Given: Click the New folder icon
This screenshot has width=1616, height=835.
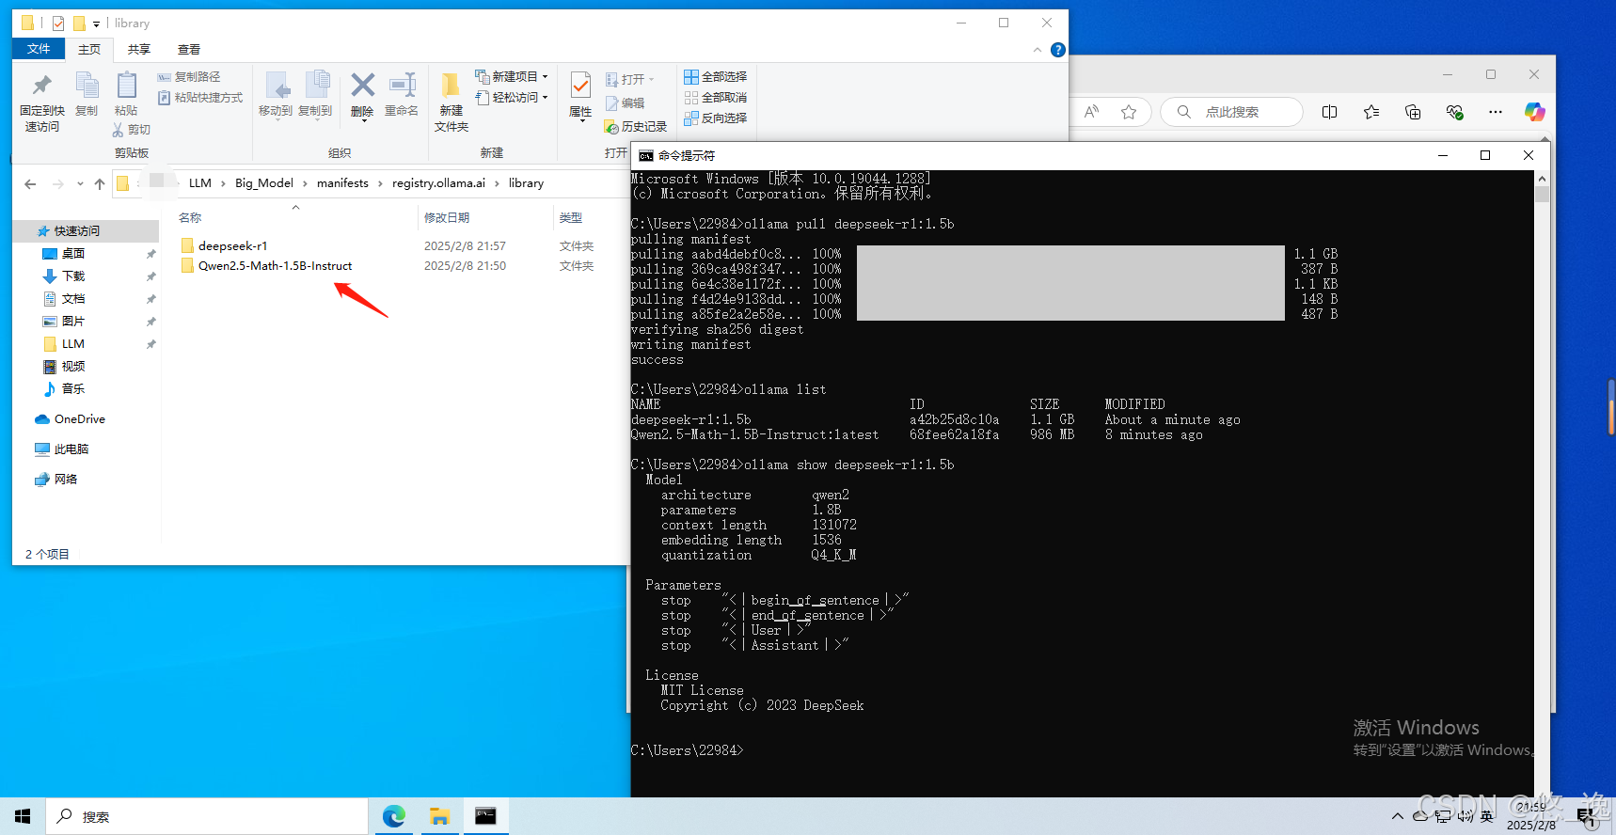Looking at the screenshot, I should [452, 87].
